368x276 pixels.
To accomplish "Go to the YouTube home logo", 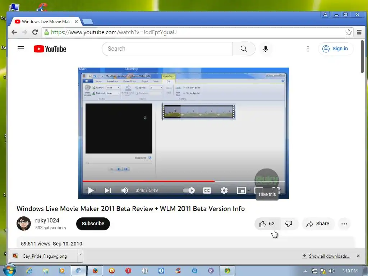I will coord(50,49).
